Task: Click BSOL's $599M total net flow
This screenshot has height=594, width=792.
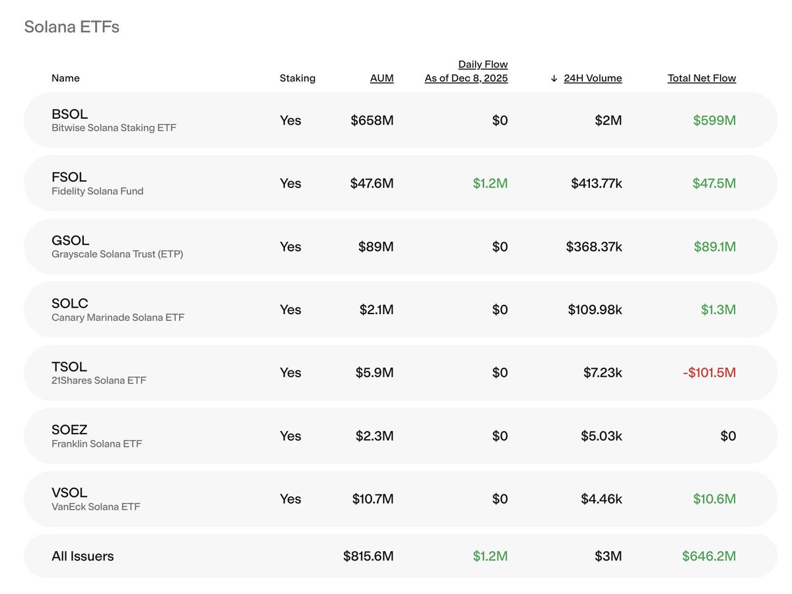Action: click(715, 120)
